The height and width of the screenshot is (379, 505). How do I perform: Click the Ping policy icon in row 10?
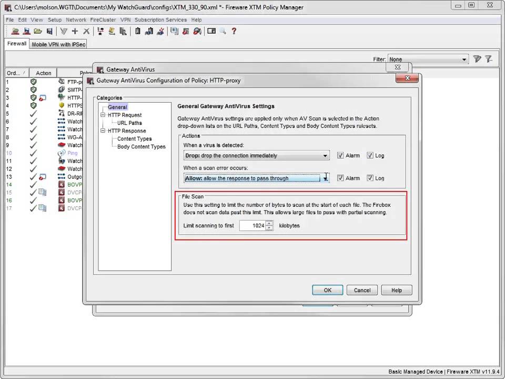62,153
